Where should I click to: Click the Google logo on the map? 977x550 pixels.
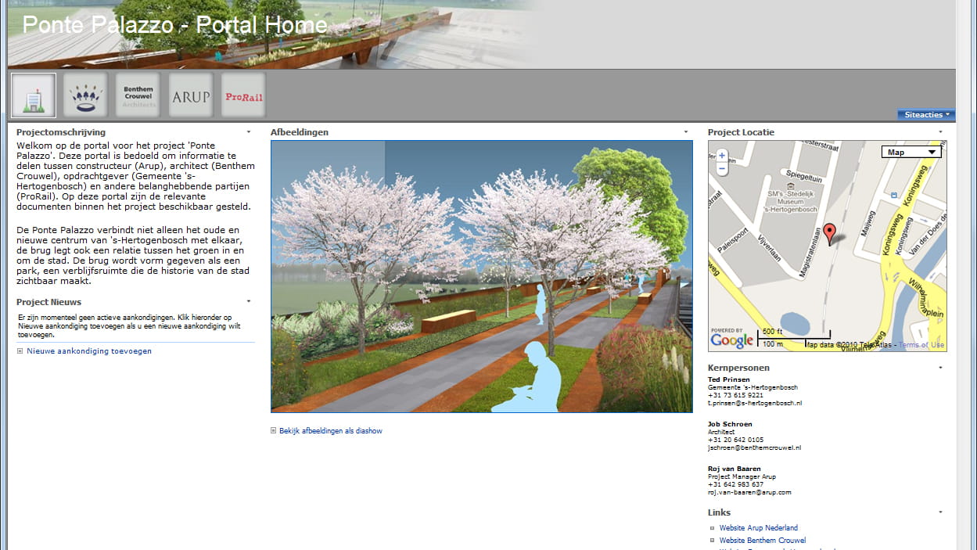(732, 340)
